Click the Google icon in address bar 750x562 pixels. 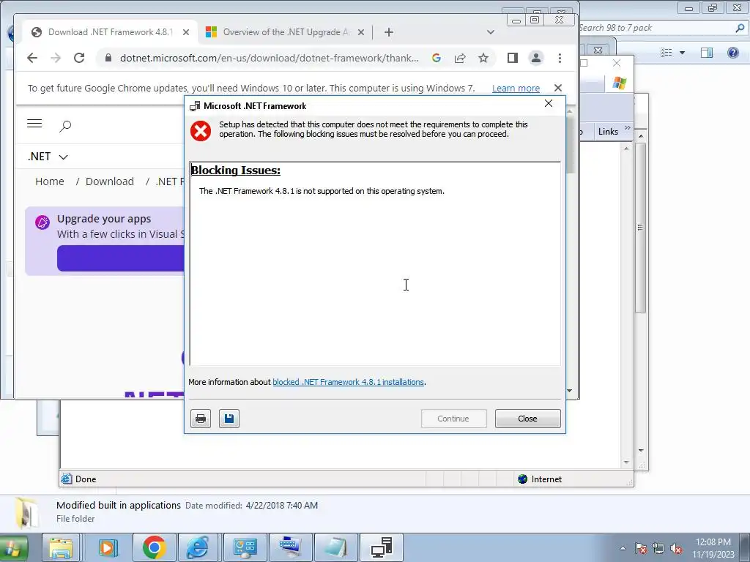click(x=437, y=58)
